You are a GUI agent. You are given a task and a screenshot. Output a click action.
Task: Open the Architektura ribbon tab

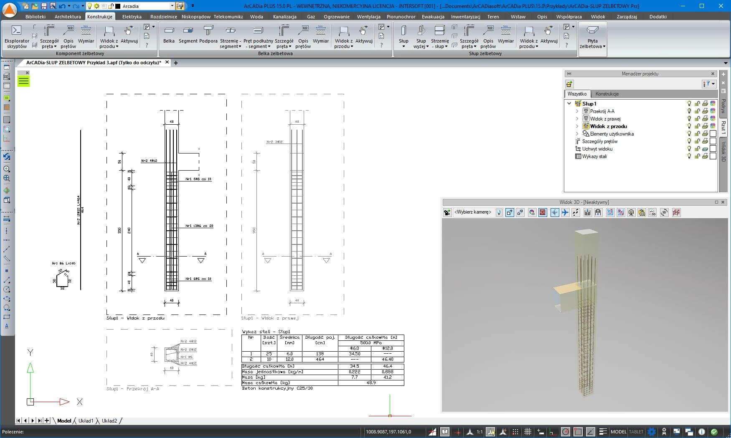point(68,17)
